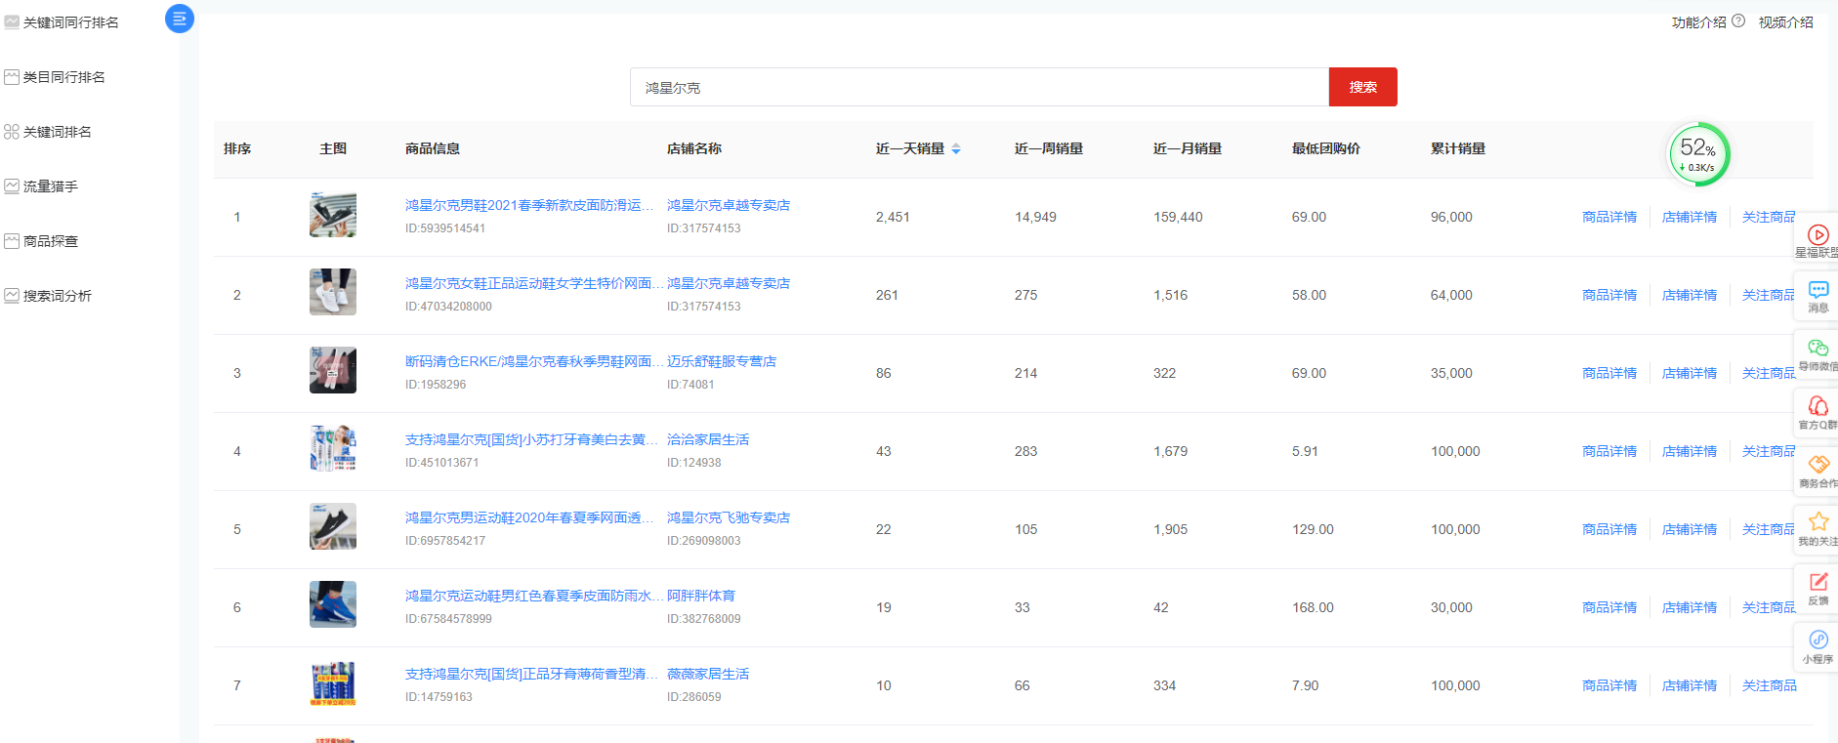Open 关键词排名 sidebar item
1838x743 pixels.
(48, 132)
